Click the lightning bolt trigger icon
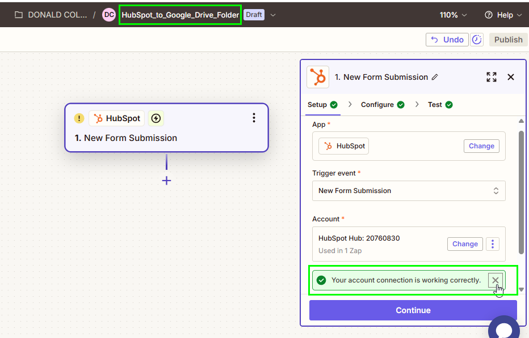This screenshot has width=529, height=338. (x=156, y=118)
